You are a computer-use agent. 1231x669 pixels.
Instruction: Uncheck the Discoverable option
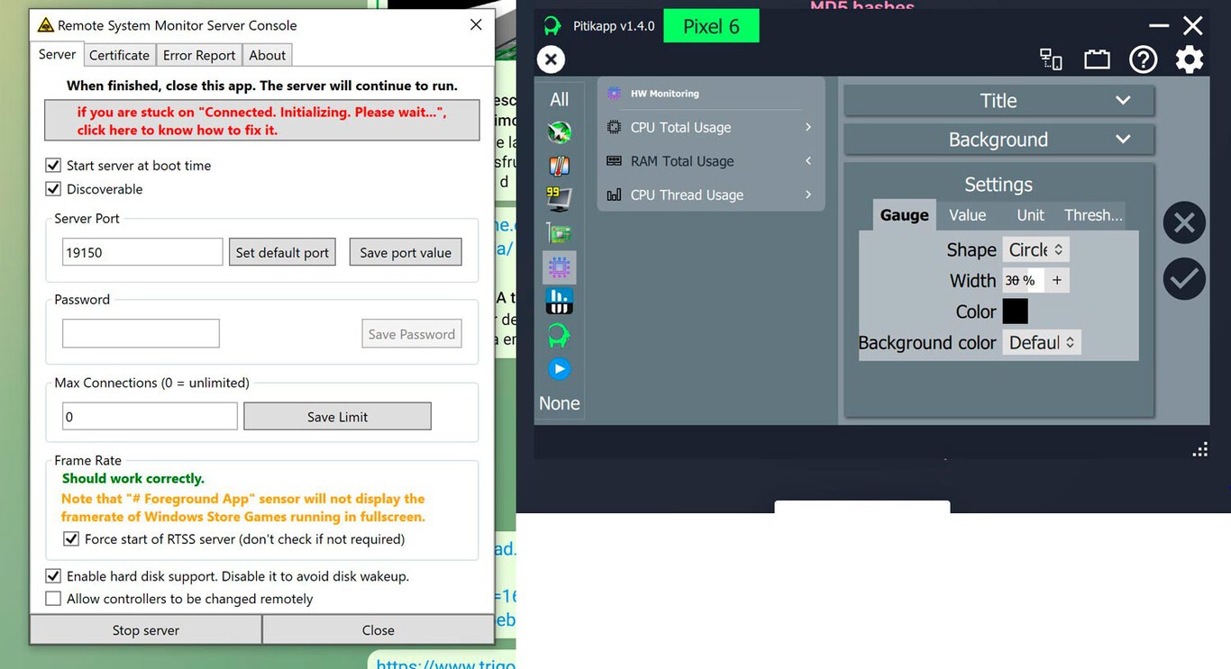point(51,189)
